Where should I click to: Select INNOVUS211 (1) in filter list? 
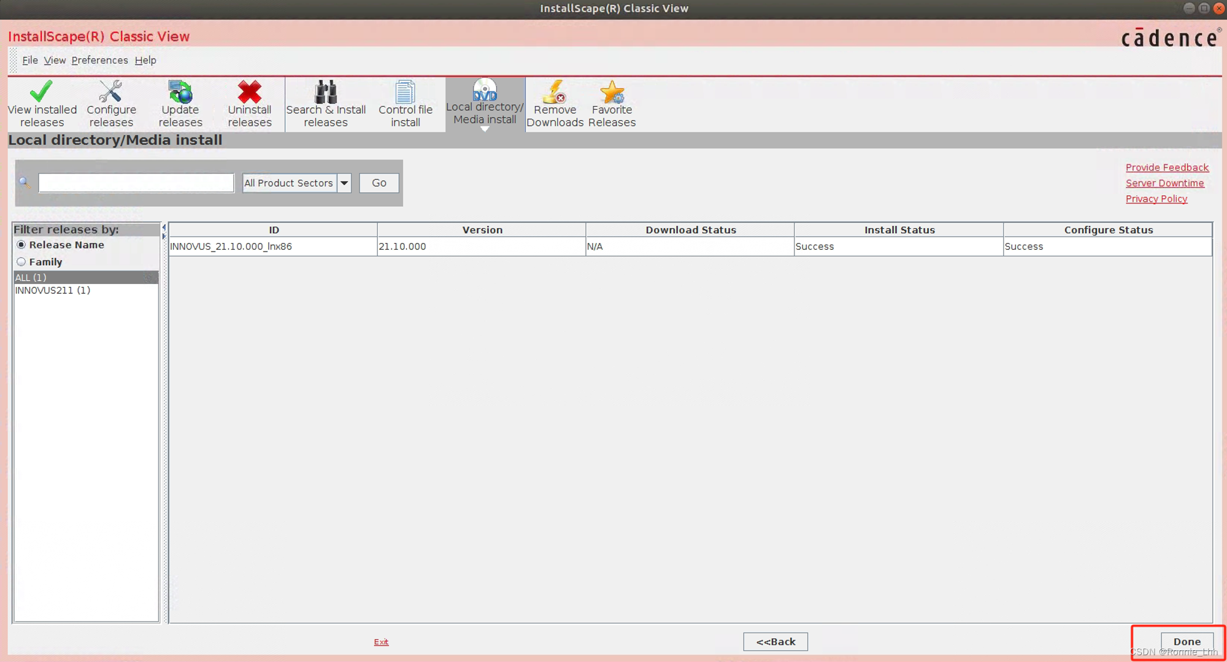(86, 290)
